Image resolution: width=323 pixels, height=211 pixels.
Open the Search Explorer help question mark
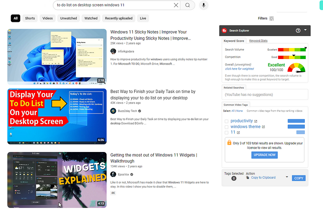click(298, 31)
